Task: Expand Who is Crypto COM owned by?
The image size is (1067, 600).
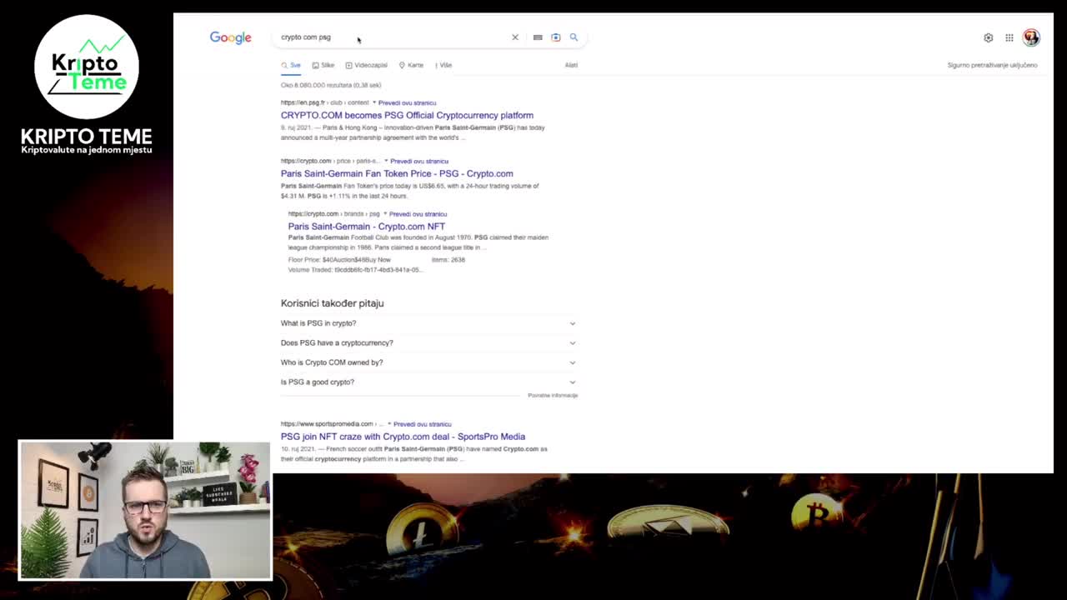Action: pos(428,362)
